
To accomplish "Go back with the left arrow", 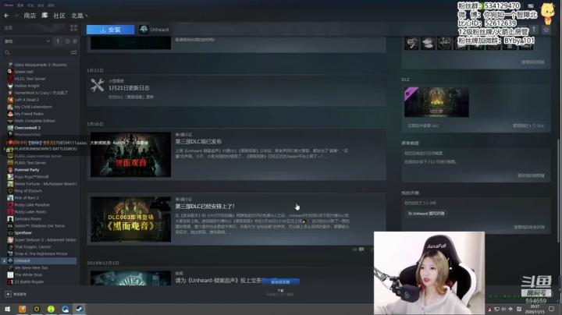I will pyautogui.click(x=6, y=16).
